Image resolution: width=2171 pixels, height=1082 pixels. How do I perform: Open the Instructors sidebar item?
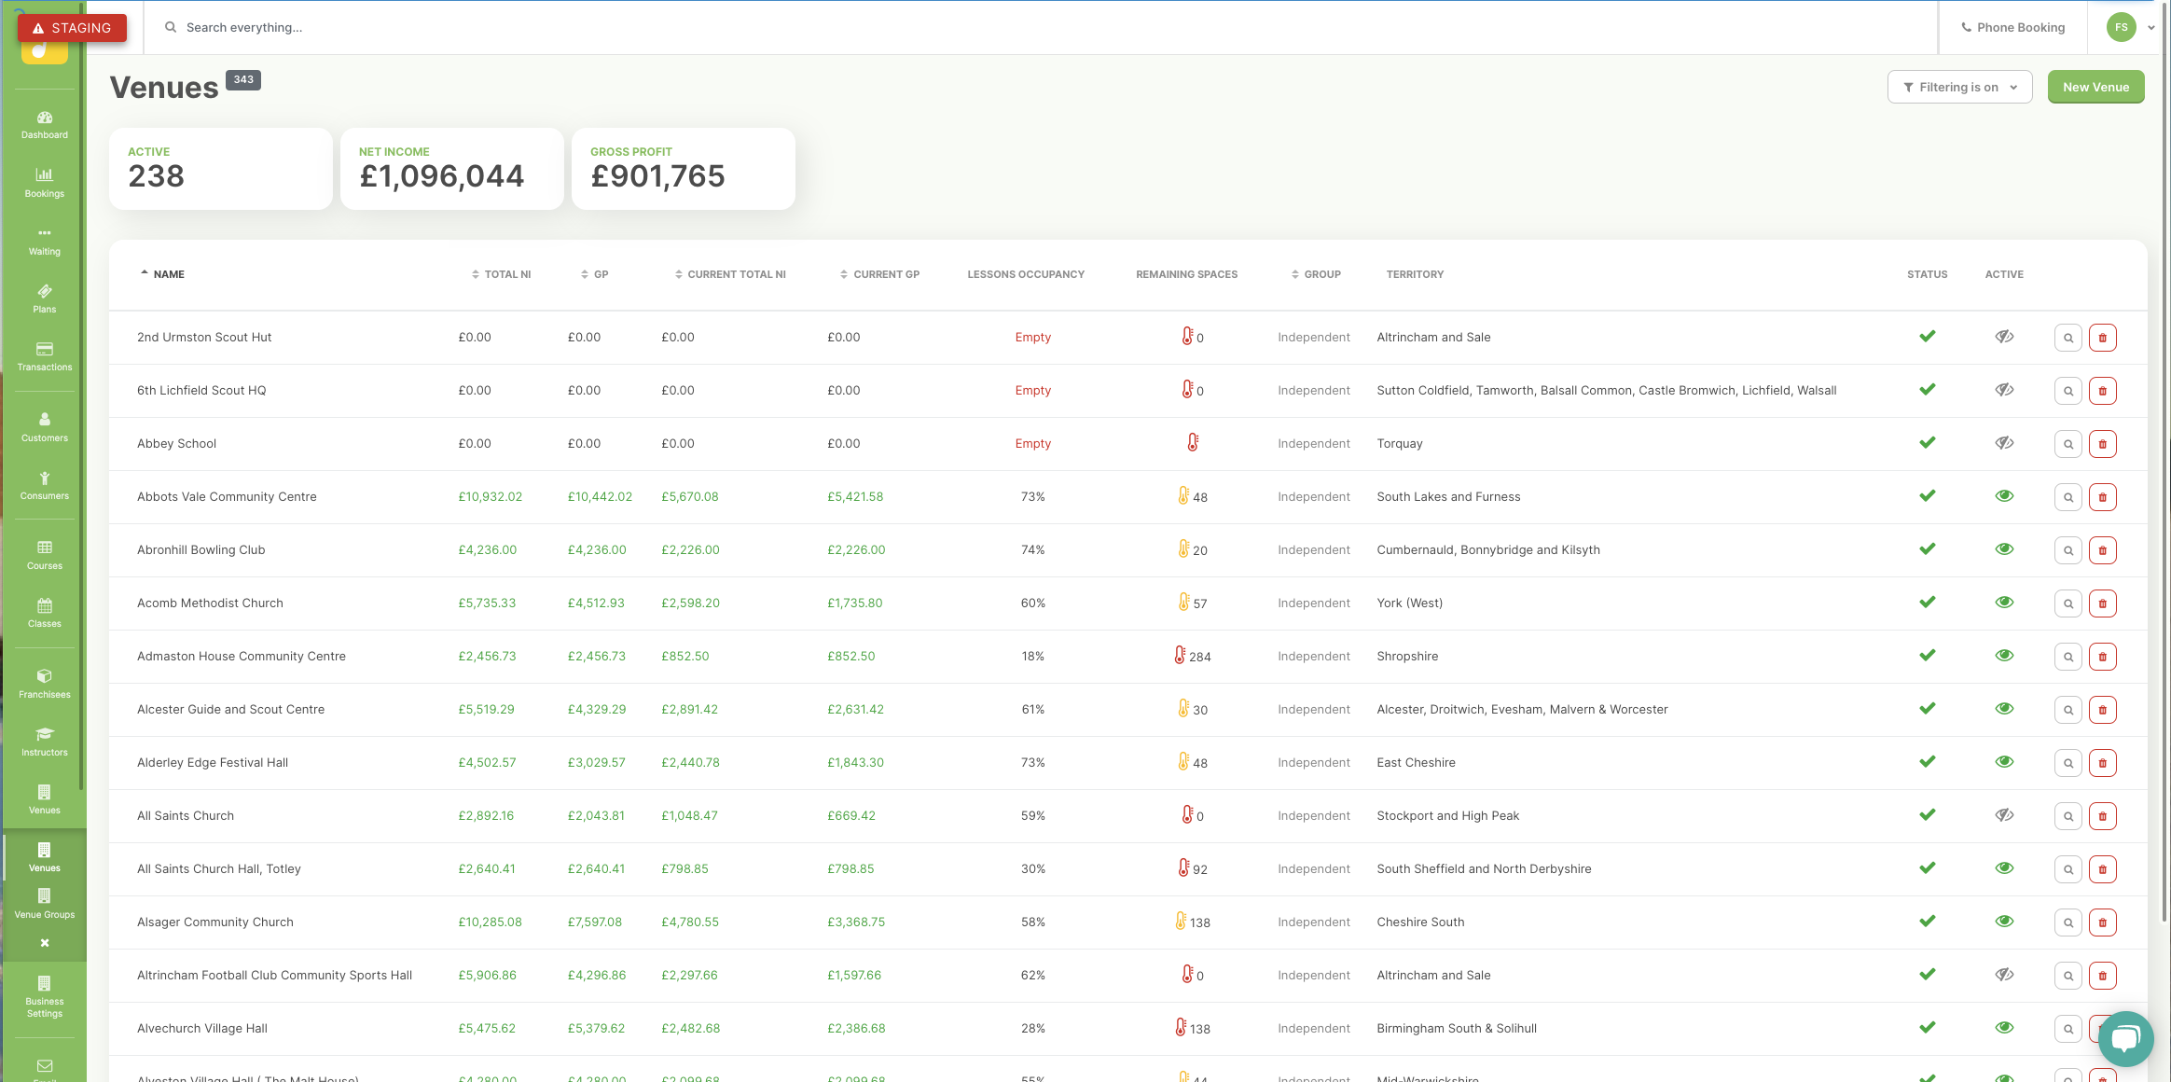[x=45, y=742]
